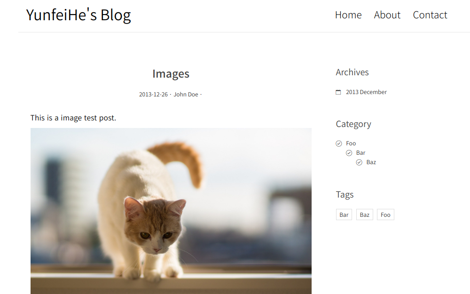This screenshot has height=294, width=470.
Task: Click the Foo tag button
Action: point(385,215)
